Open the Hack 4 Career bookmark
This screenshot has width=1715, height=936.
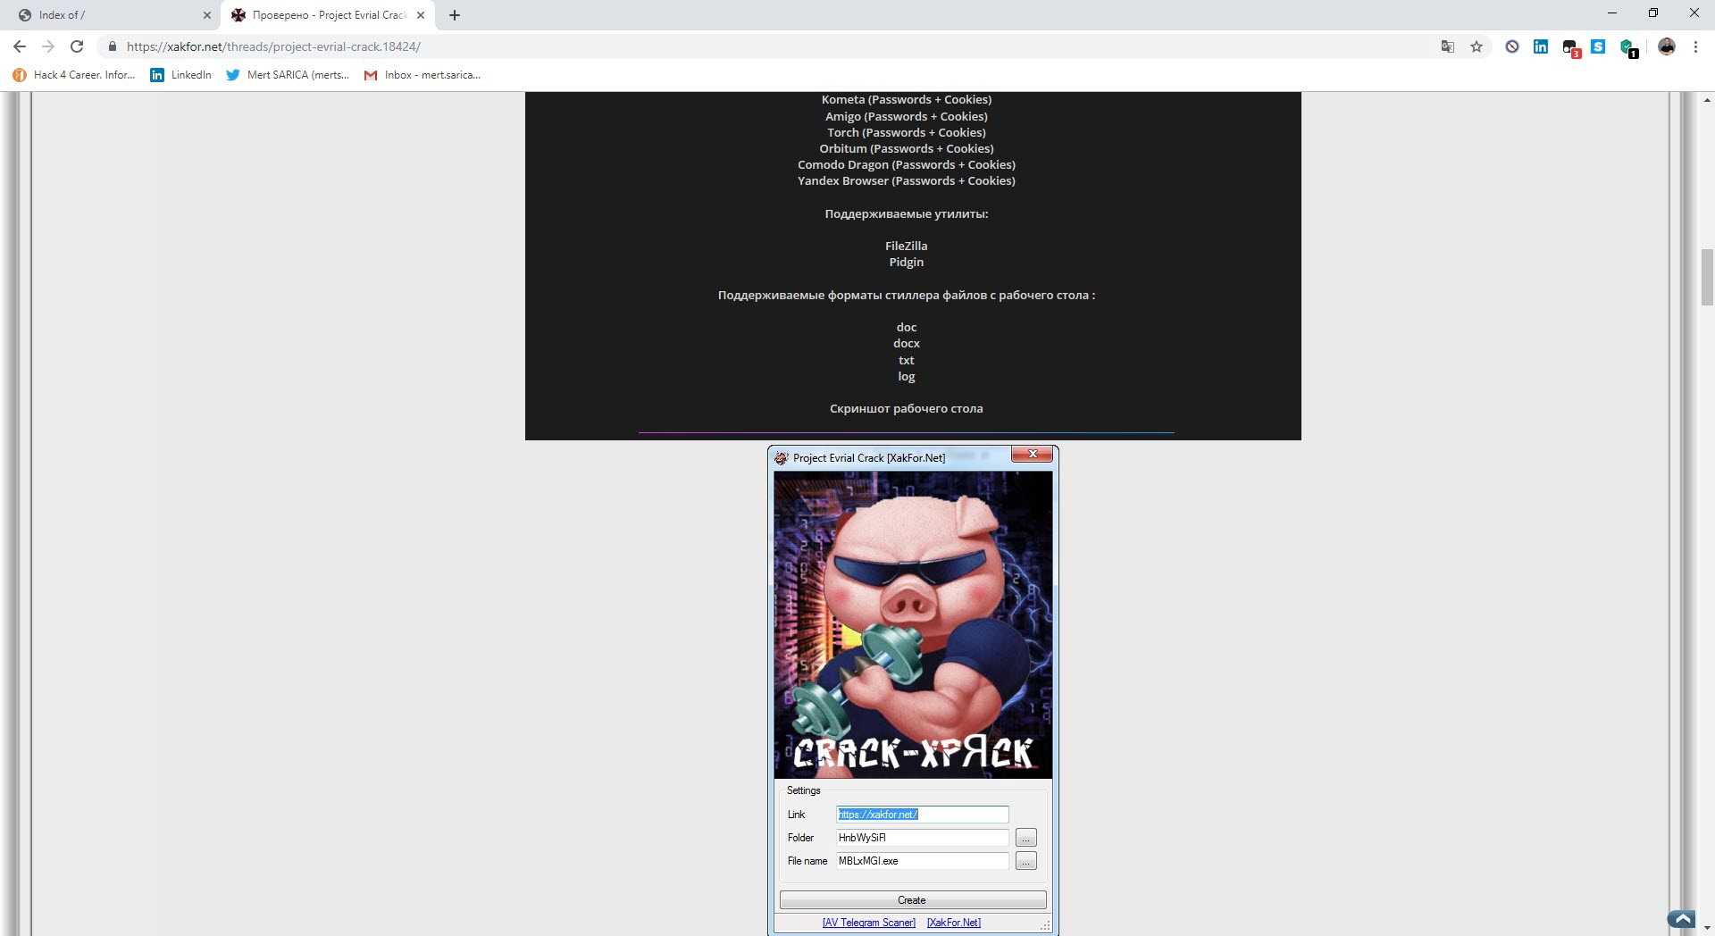(x=74, y=75)
